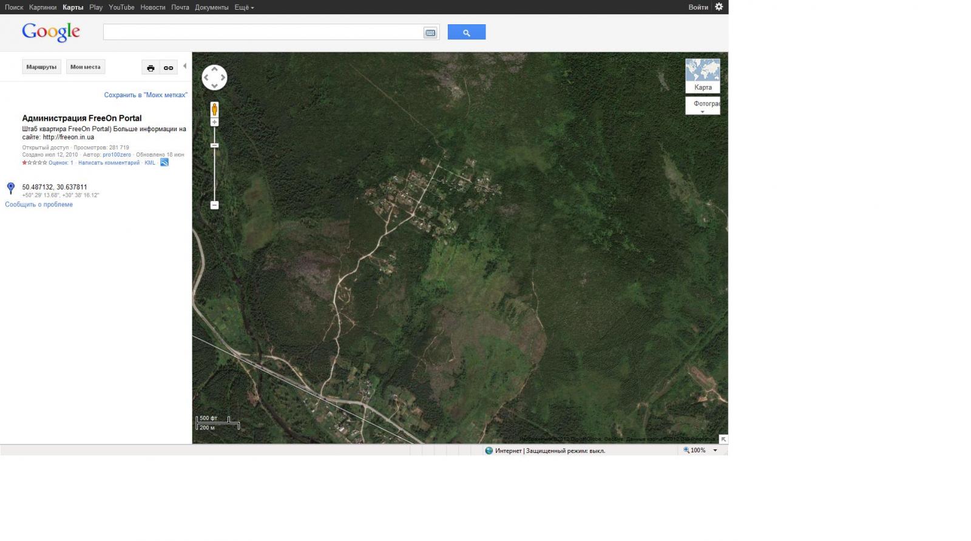Click the virtual keyboard icon in search box
Viewport: 971px width, 541px height.
click(430, 33)
